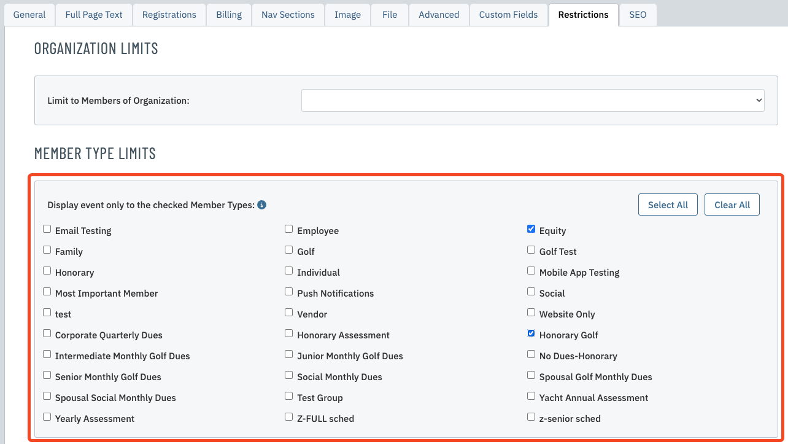Click the Select All button
This screenshot has width=788, height=444.
[668, 205]
